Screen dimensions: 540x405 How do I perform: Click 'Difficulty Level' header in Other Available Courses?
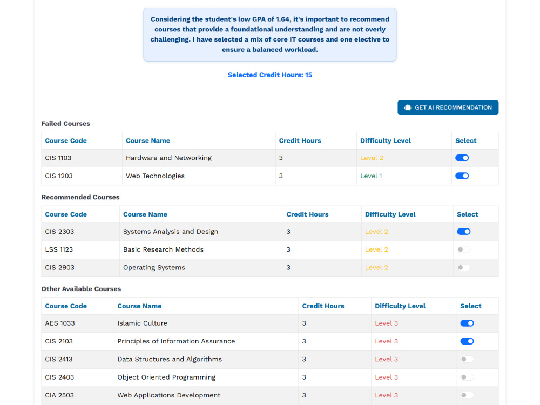[400, 306]
